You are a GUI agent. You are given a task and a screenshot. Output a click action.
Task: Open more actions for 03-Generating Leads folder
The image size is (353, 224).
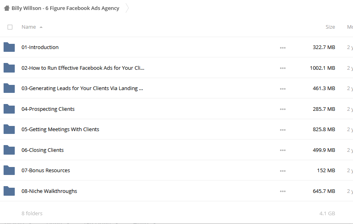click(x=283, y=89)
